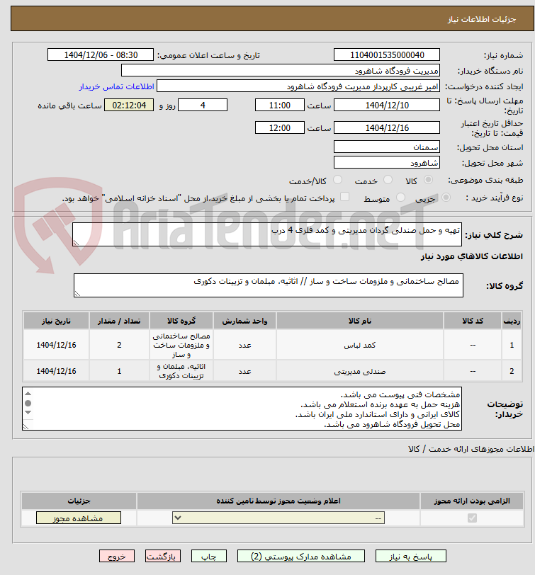Image resolution: width=535 pixels, height=575 pixels.
Task: Click quantity 2 in کمد لباس row
Action: (x=119, y=345)
